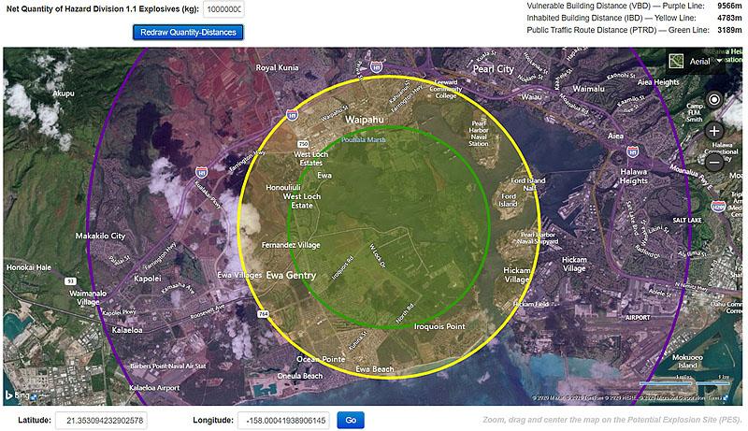Click the Honouliuli map label
The height and width of the screenshot is (431, 748).
point(283,187)
